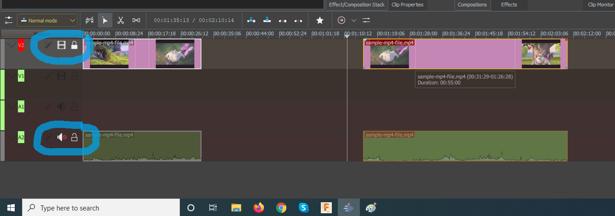Open timeline settings menu icon
Image resolution: width=615 pixels, height=216 pixels.
[x=366, y=20]
